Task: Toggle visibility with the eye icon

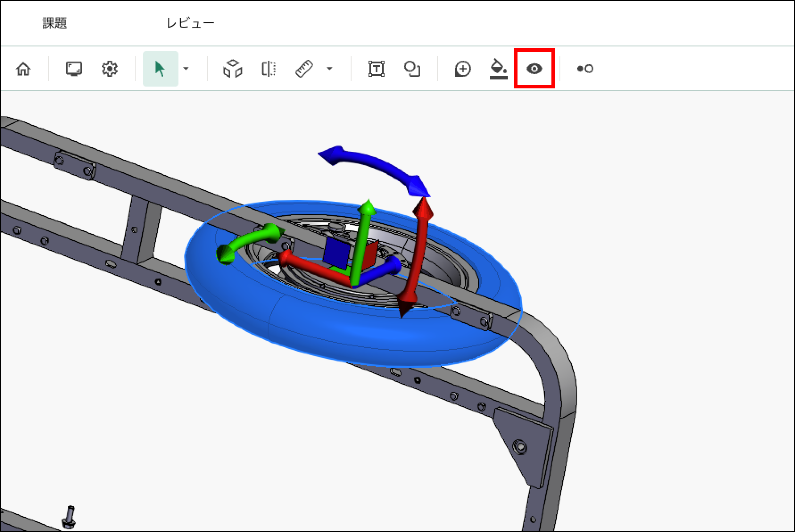Action: click(x=534, y=69)
